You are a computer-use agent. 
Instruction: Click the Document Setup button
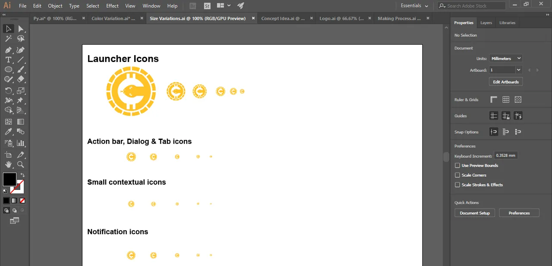coord(475,213)
